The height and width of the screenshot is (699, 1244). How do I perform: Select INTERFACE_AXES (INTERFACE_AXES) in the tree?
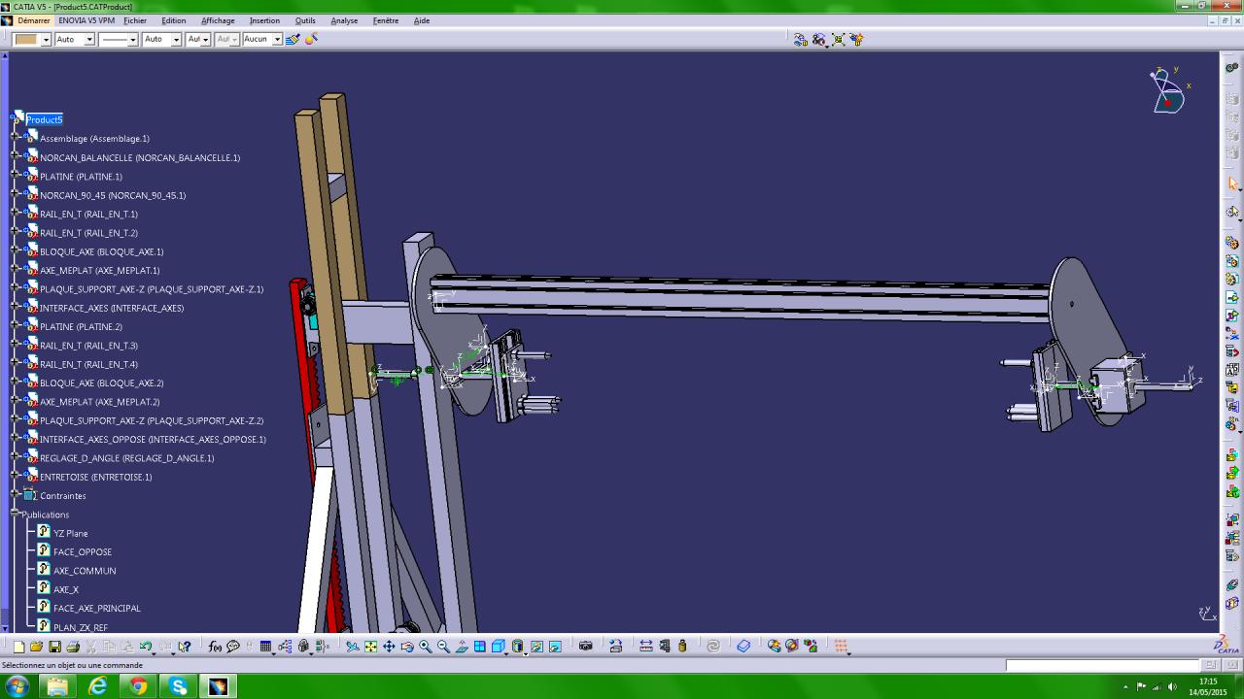tap(112, 309)
